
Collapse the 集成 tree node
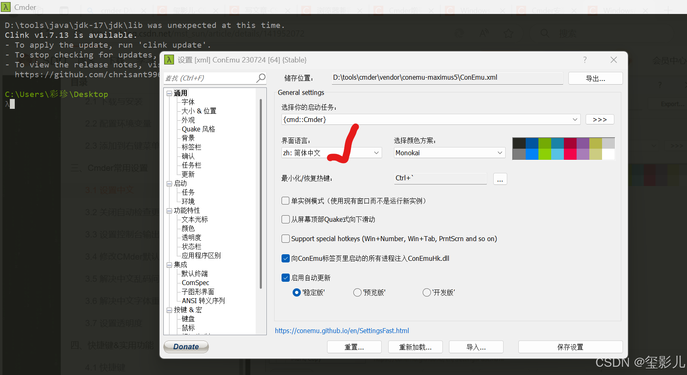coord(169,265)
